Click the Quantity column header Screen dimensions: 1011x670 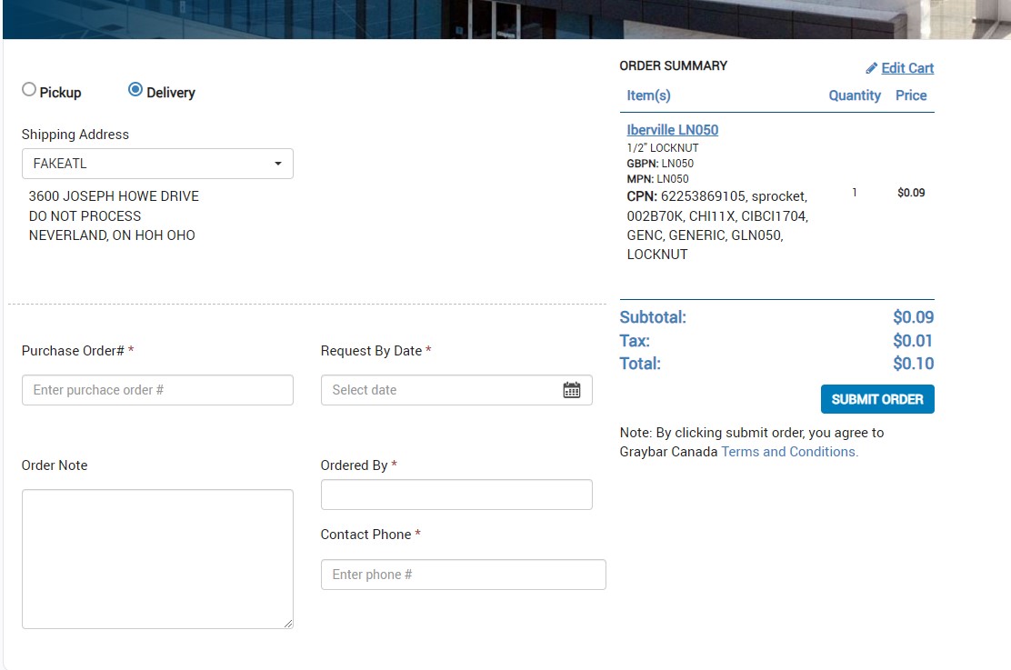coord(854,95)
